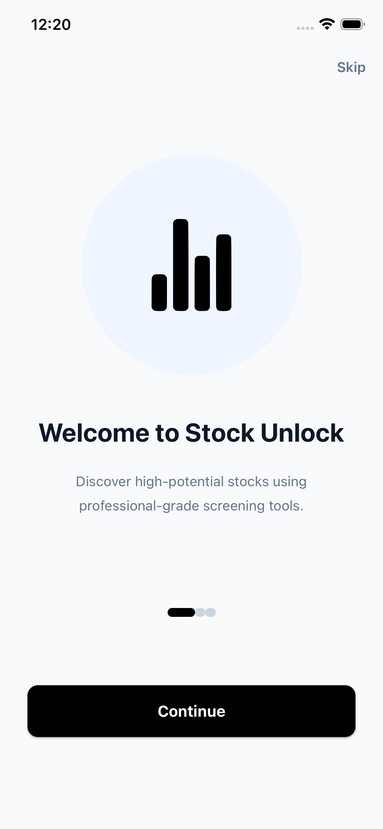This screenshot has height=829, width=383.
Task: Tap the third bar of the chart icon
Action: click(202, 283)
